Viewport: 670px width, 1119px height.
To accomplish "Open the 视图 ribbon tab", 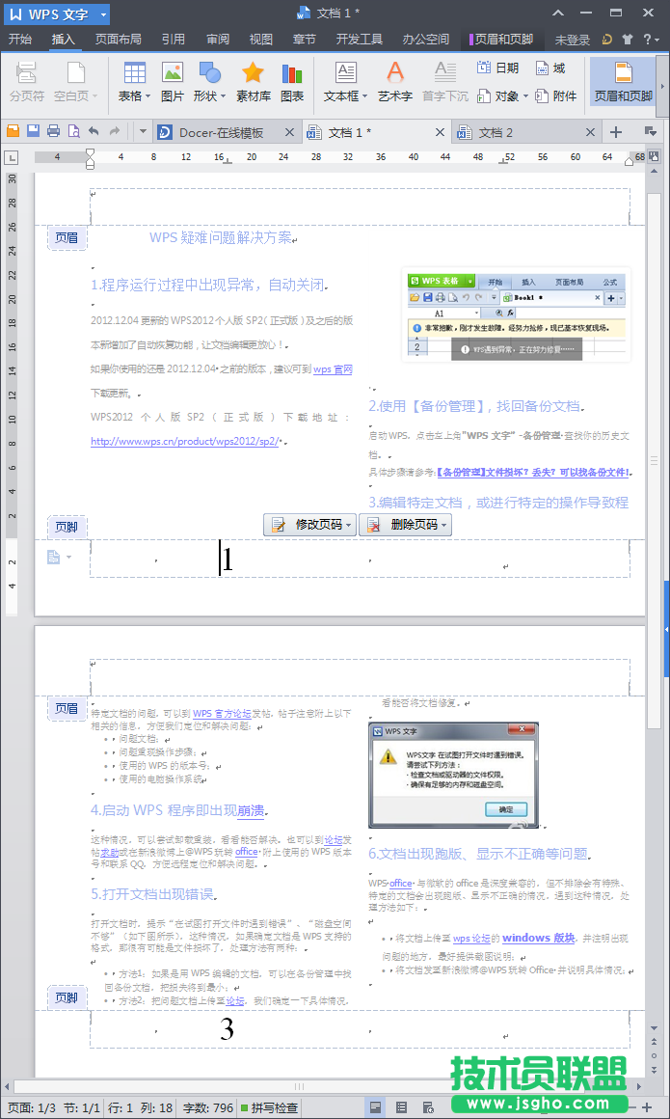I will 261,40.
